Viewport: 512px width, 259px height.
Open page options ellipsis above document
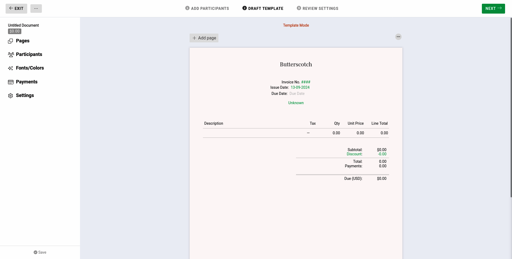(x=398, y=37)
